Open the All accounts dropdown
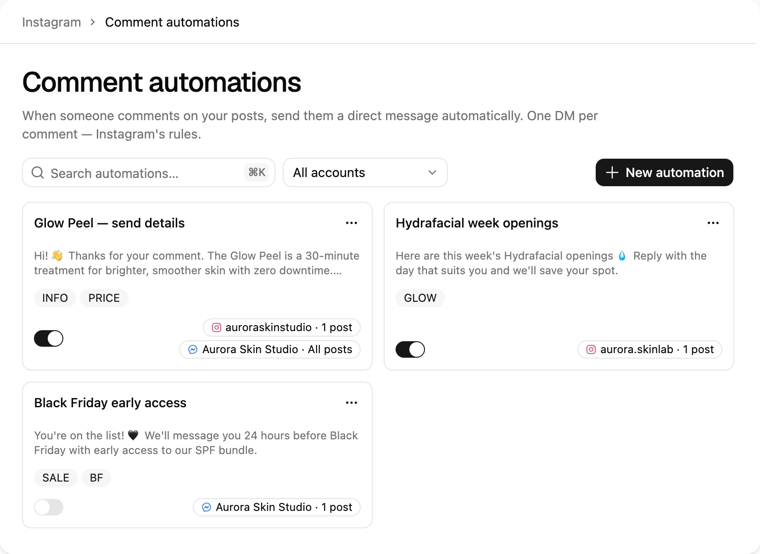 click(365, 172)
